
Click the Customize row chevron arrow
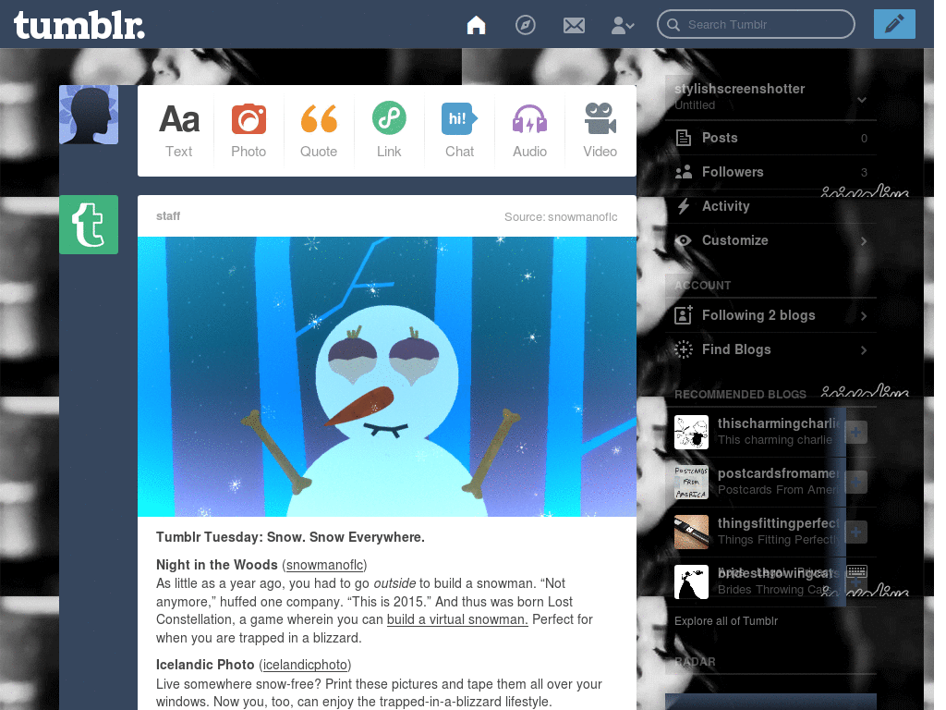tap(864, 241)
